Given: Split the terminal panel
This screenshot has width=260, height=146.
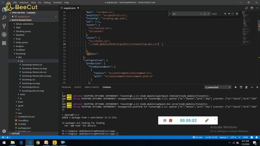Looking at the screenshot, I should pyautogui.click(x=241, y=87).
